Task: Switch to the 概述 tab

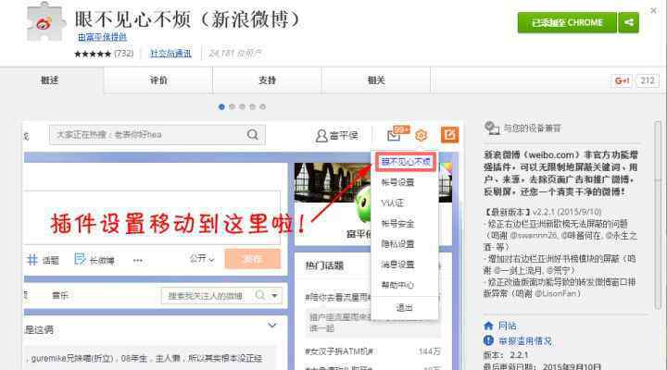Action: click(x=49, y=80)
